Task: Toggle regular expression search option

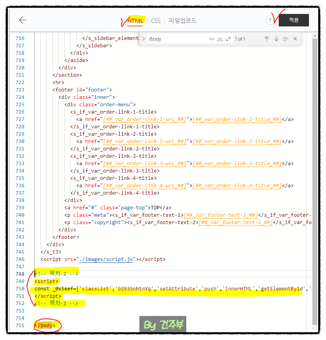Action: pos(228,39)
